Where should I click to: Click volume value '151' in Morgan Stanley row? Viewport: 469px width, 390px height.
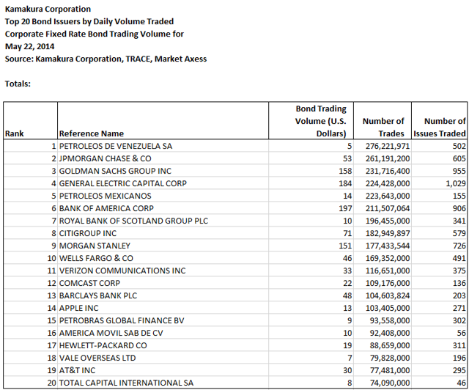(345, 246)
